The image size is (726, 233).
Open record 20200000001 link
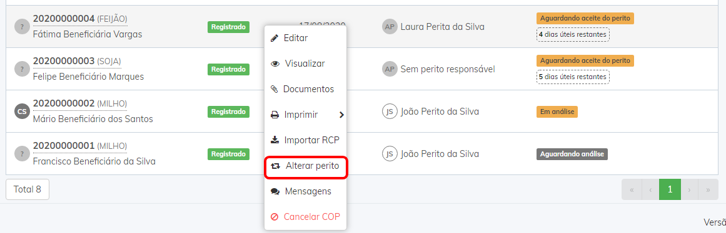(64, 146)
